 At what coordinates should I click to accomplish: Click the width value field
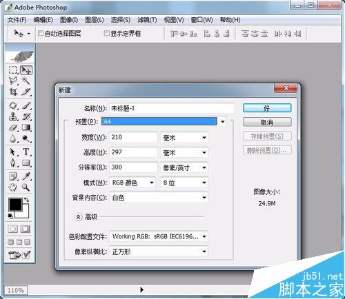[x=133, y=137]
